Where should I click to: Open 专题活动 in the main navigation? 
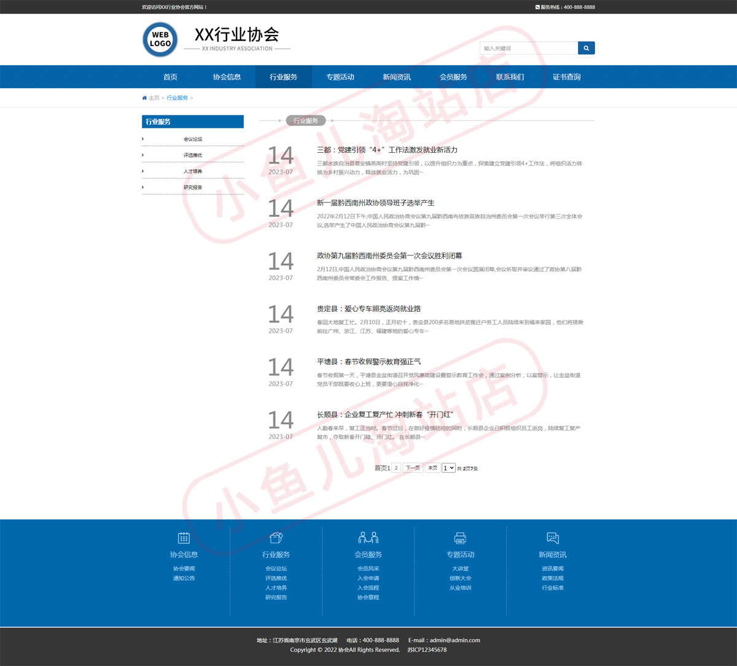340,77
